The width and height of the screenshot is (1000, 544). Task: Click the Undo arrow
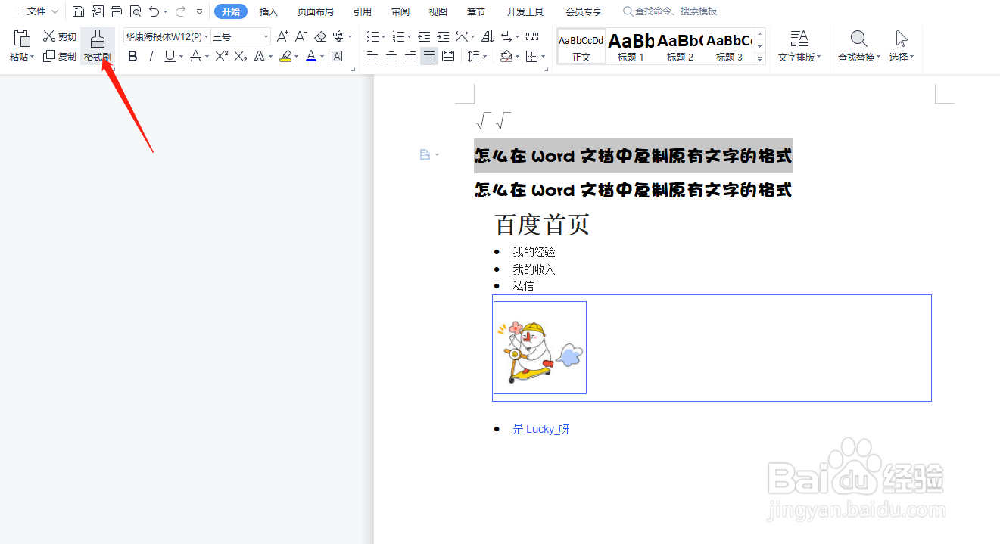pos(154,11)
